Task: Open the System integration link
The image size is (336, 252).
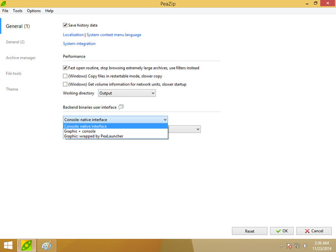Action: (79, 44)
